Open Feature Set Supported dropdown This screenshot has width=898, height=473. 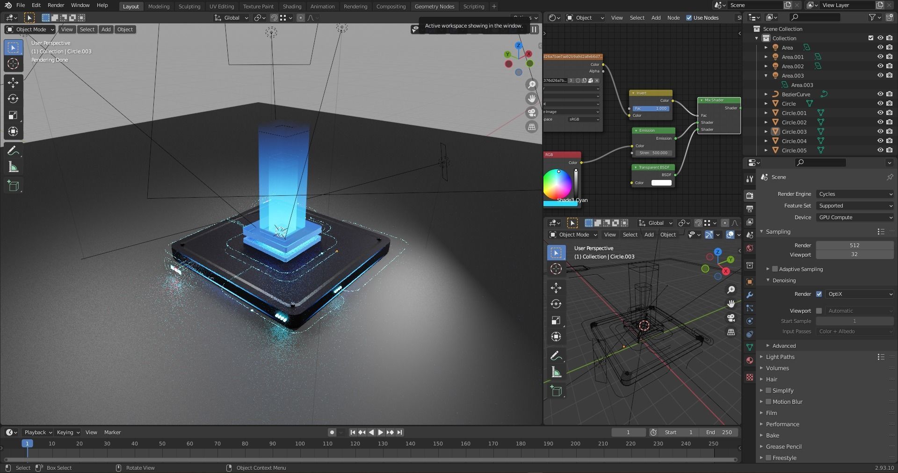click(x=855, y=206)
